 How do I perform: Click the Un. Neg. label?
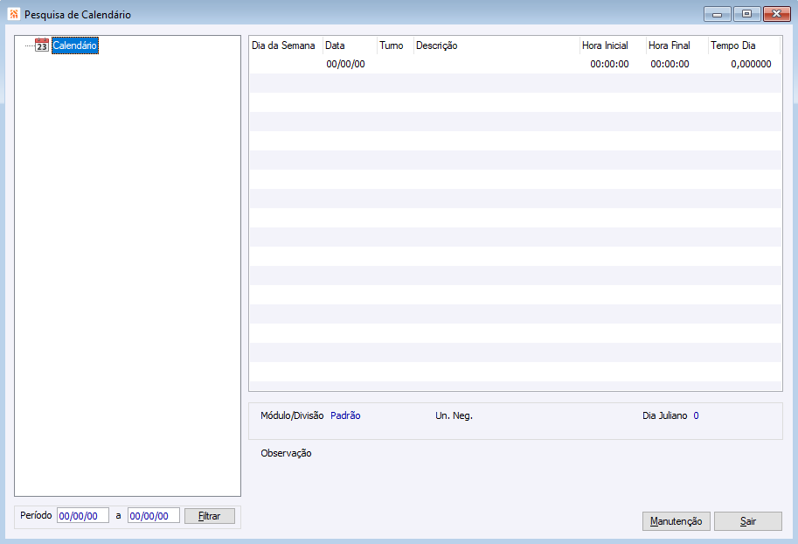(454, 415)
